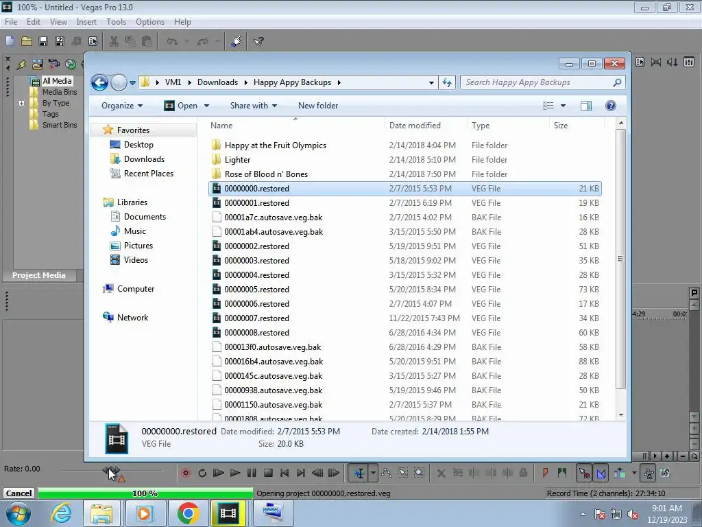Open the recent locations dropdown arrow

tap(132, 83)
